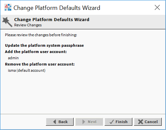Select the 'admin' account entry text

coord(13,58)
